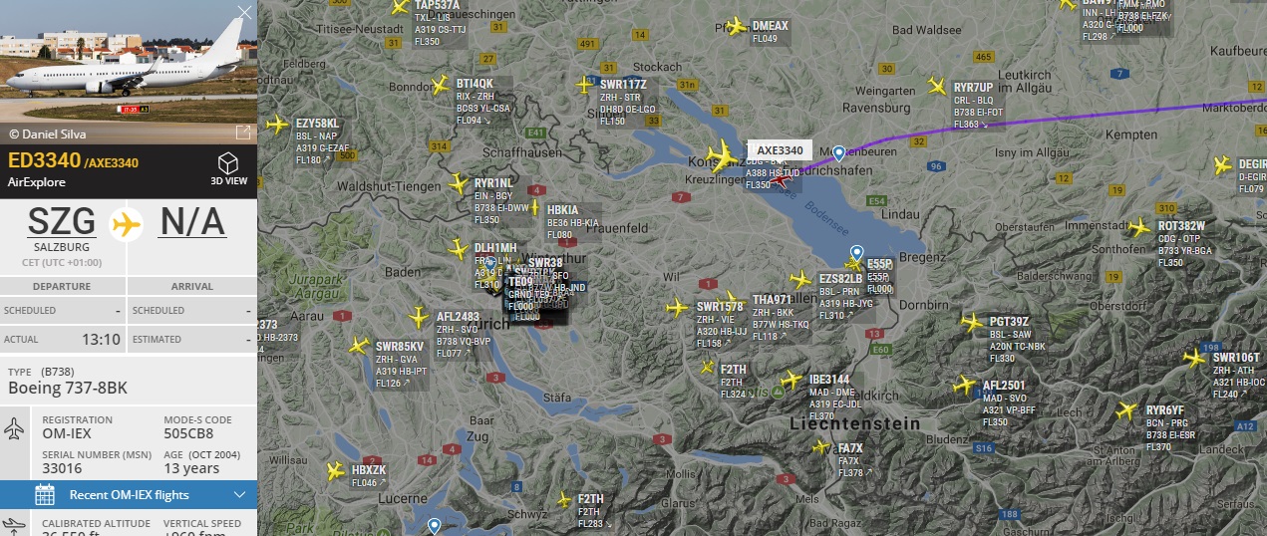Close the flight details panel

coord(244,13)
